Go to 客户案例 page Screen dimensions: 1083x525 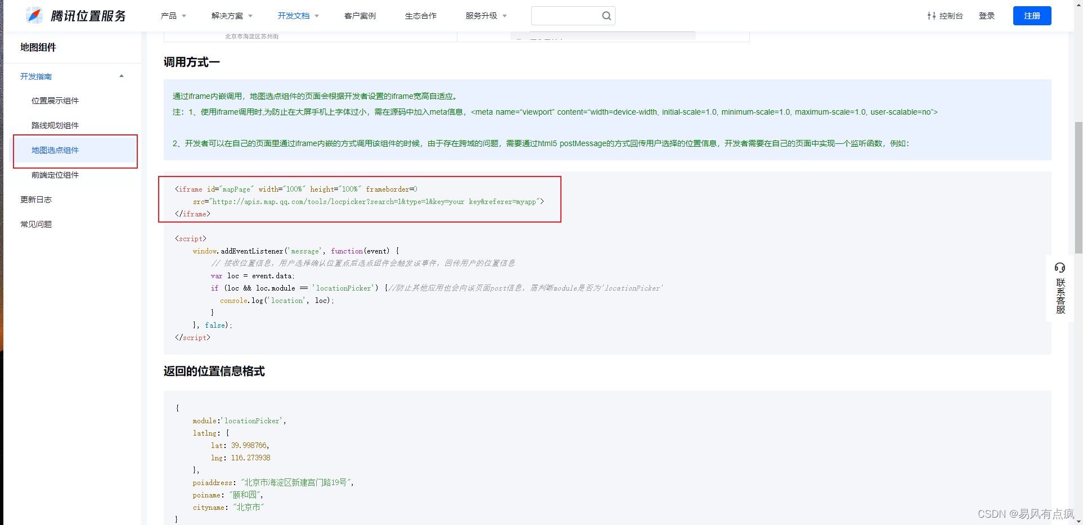click(360, 16)
